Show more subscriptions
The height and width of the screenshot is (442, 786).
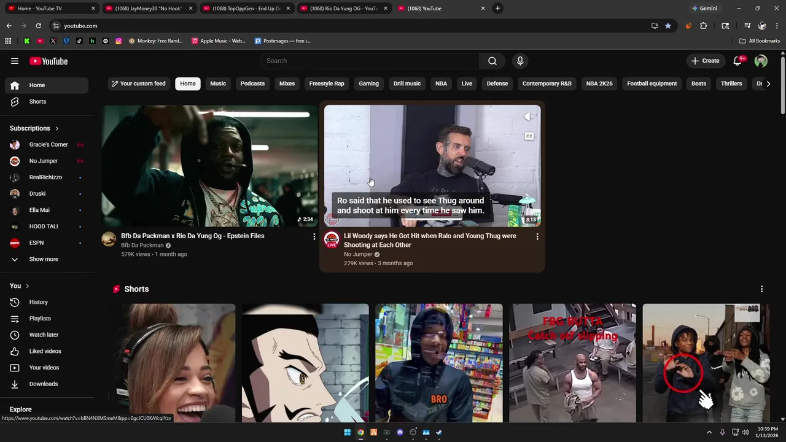pos(47,259)
